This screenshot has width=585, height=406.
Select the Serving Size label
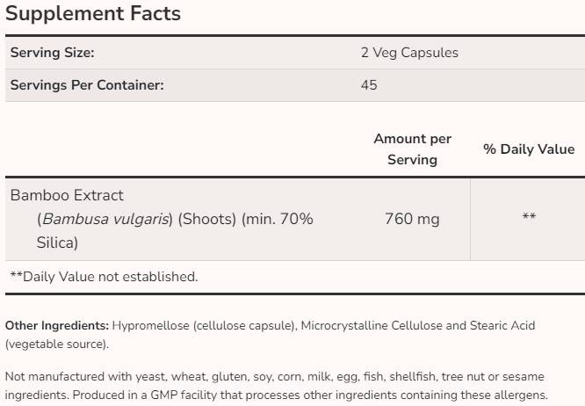[x=52, y=53]
